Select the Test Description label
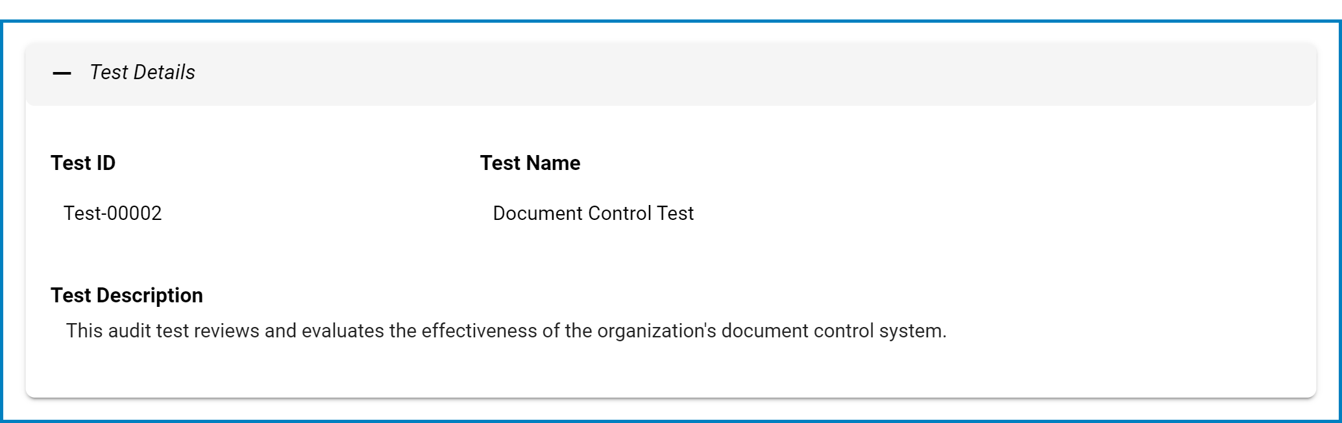Image resolution: width=1342 pixels, height=423 pixels. [127, 295]
